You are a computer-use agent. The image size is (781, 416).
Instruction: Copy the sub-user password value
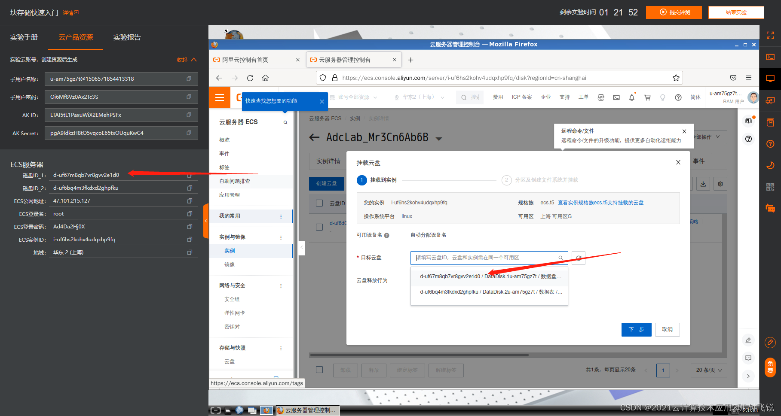click(x=189, y=97)
